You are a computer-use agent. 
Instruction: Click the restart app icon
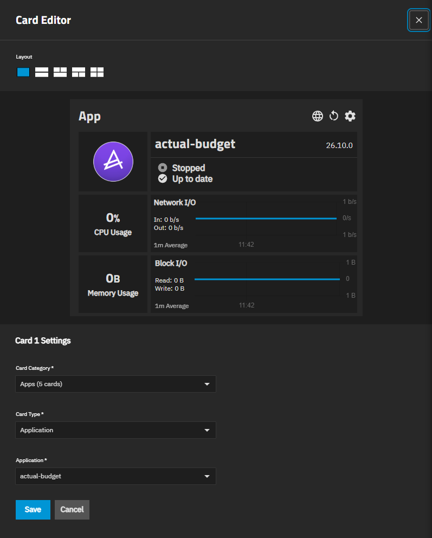(x=333, y=116)
